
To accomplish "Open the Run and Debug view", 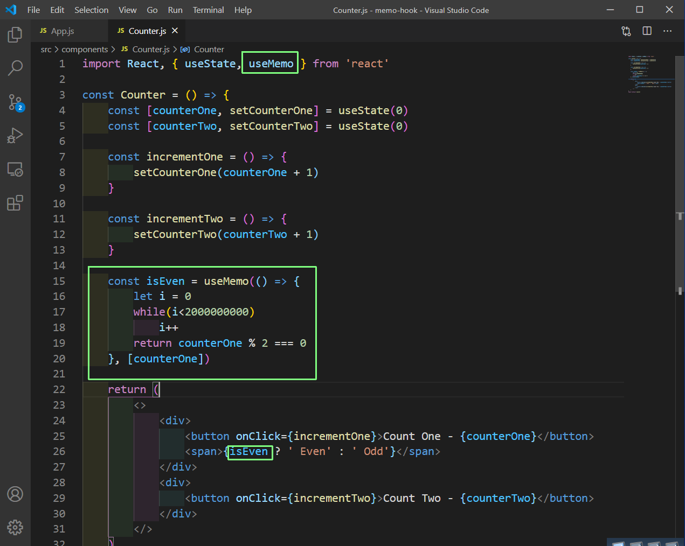I will click(x=15, y=136).
